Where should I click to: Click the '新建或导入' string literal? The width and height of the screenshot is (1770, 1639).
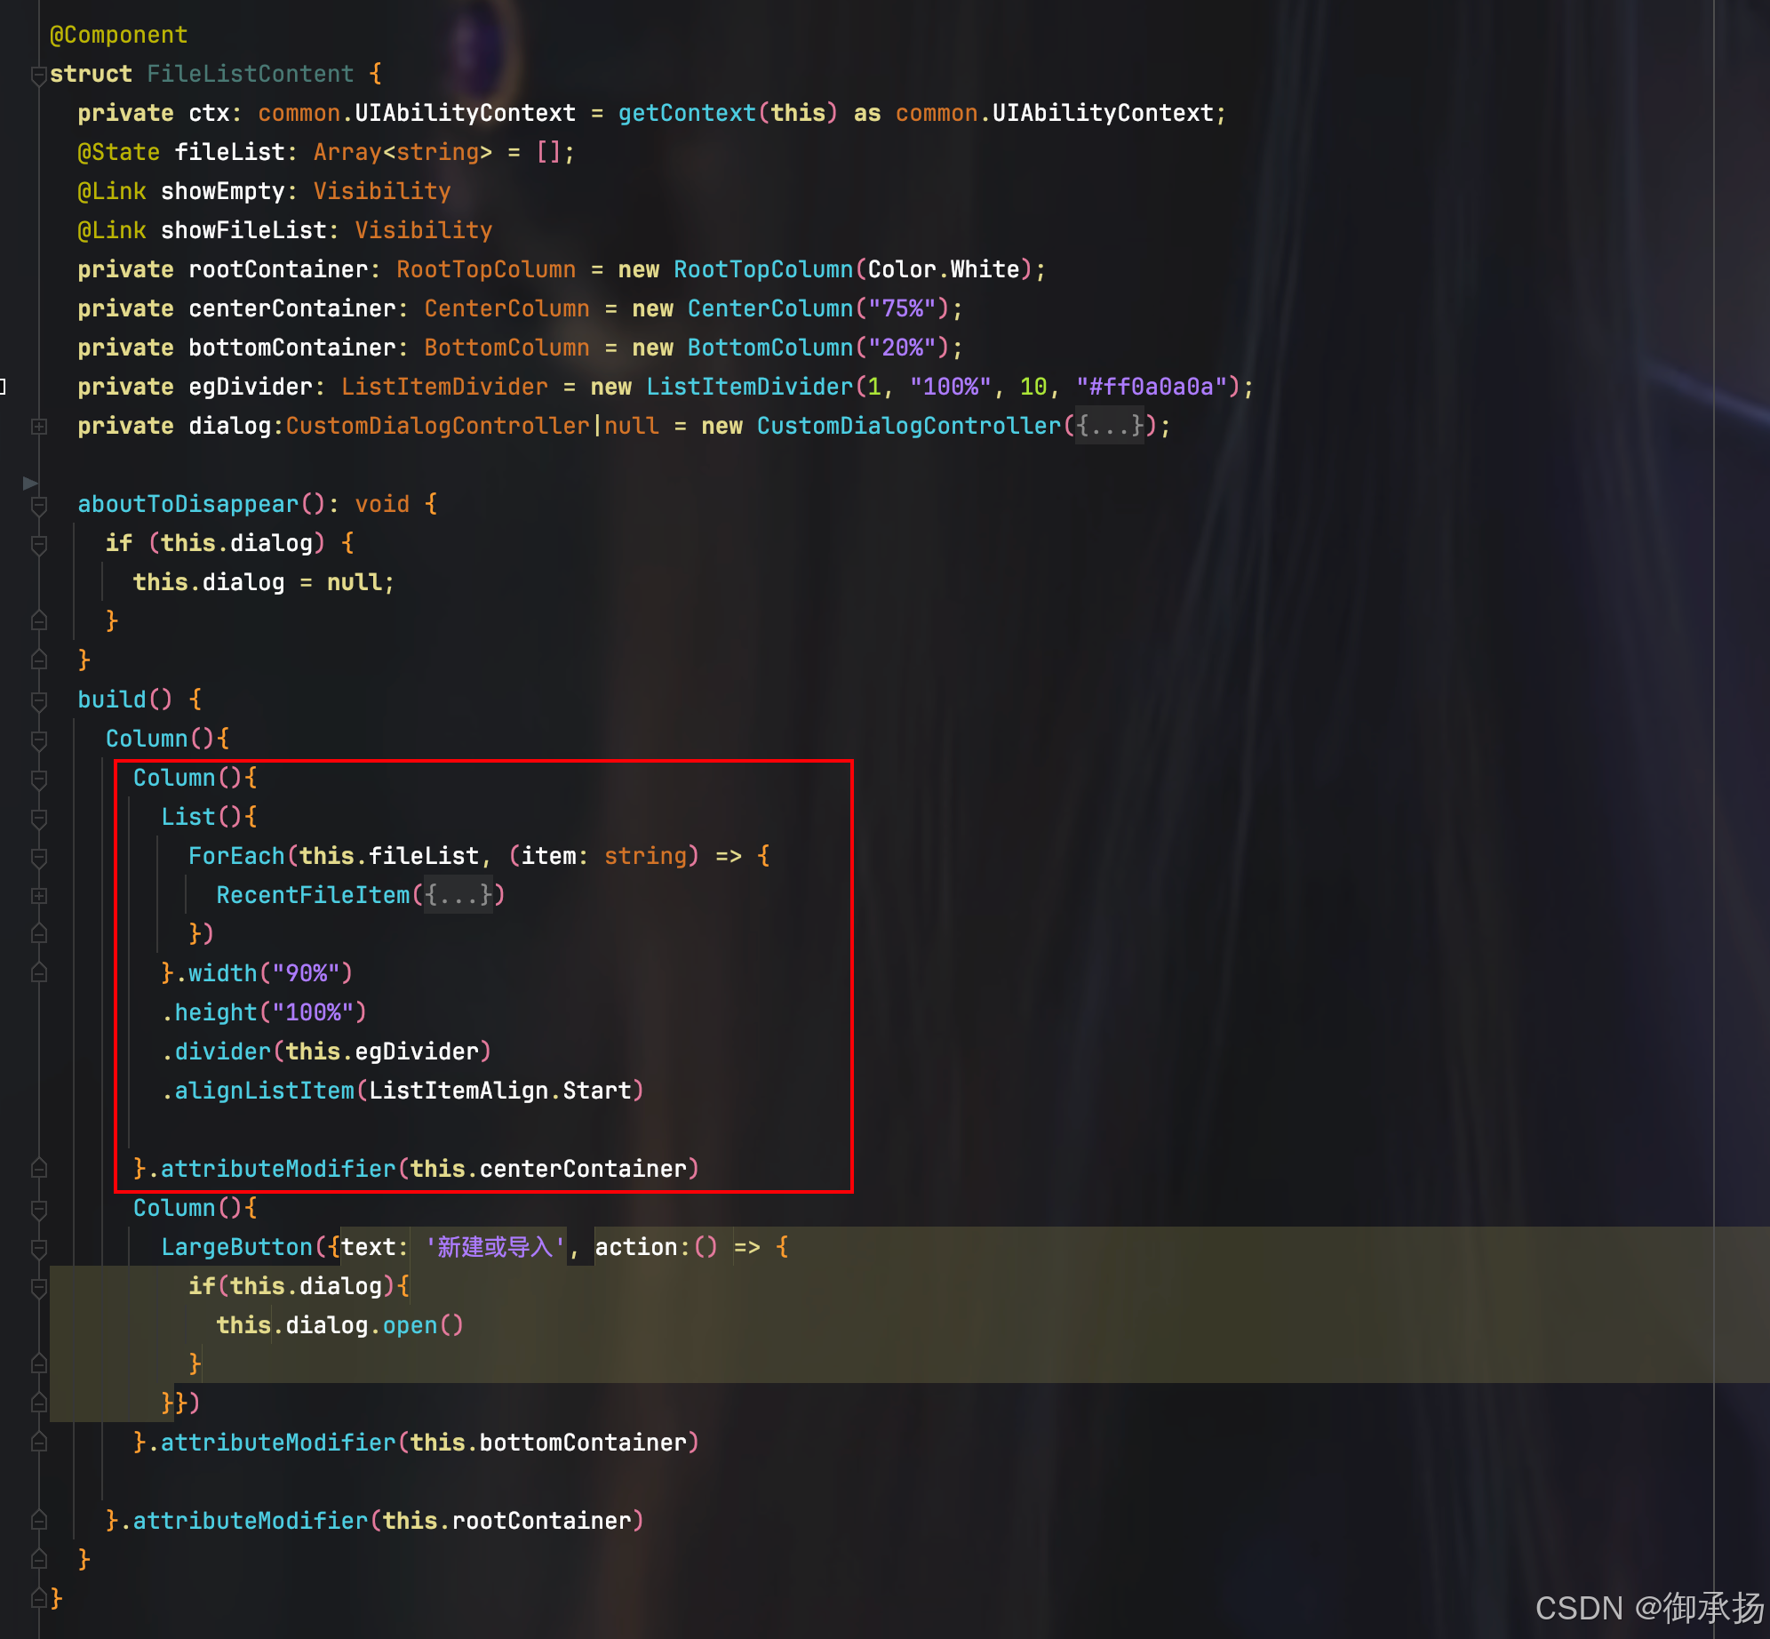[x=496, y=1247]
